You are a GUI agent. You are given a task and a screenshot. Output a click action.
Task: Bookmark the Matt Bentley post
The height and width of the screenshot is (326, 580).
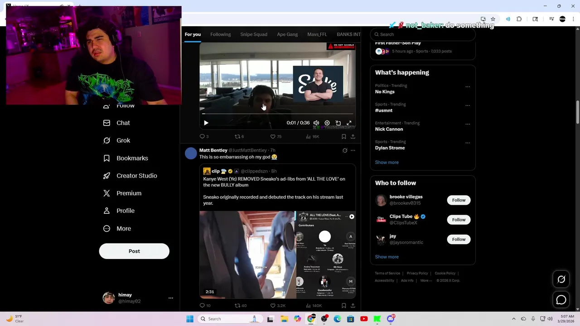click(x=344, y=306)
